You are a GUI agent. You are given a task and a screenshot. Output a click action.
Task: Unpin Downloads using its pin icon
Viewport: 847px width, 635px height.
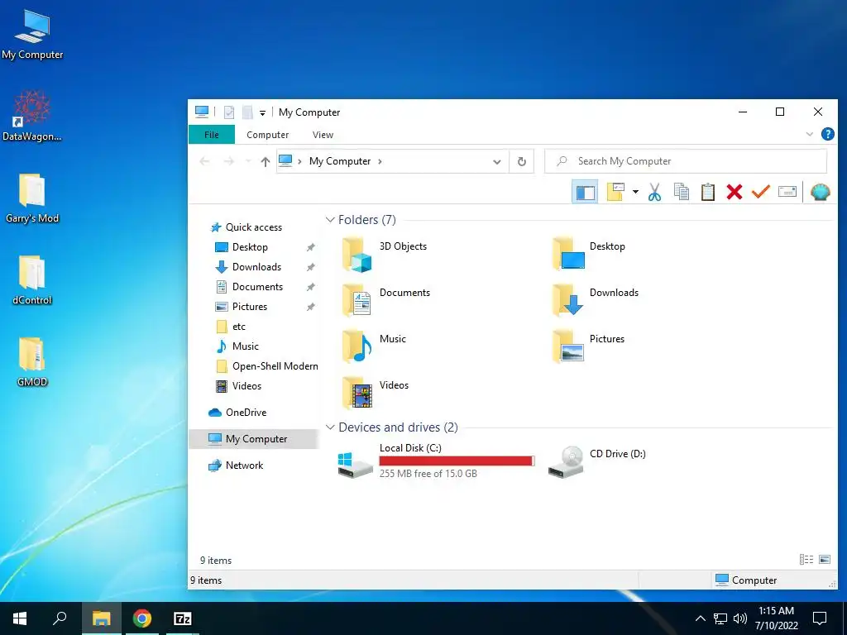(311, 267)
